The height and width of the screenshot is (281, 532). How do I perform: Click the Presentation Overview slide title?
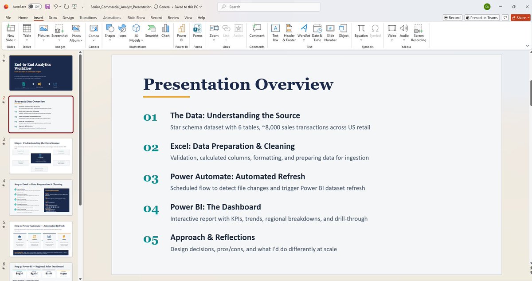click(x=238, y=84)
